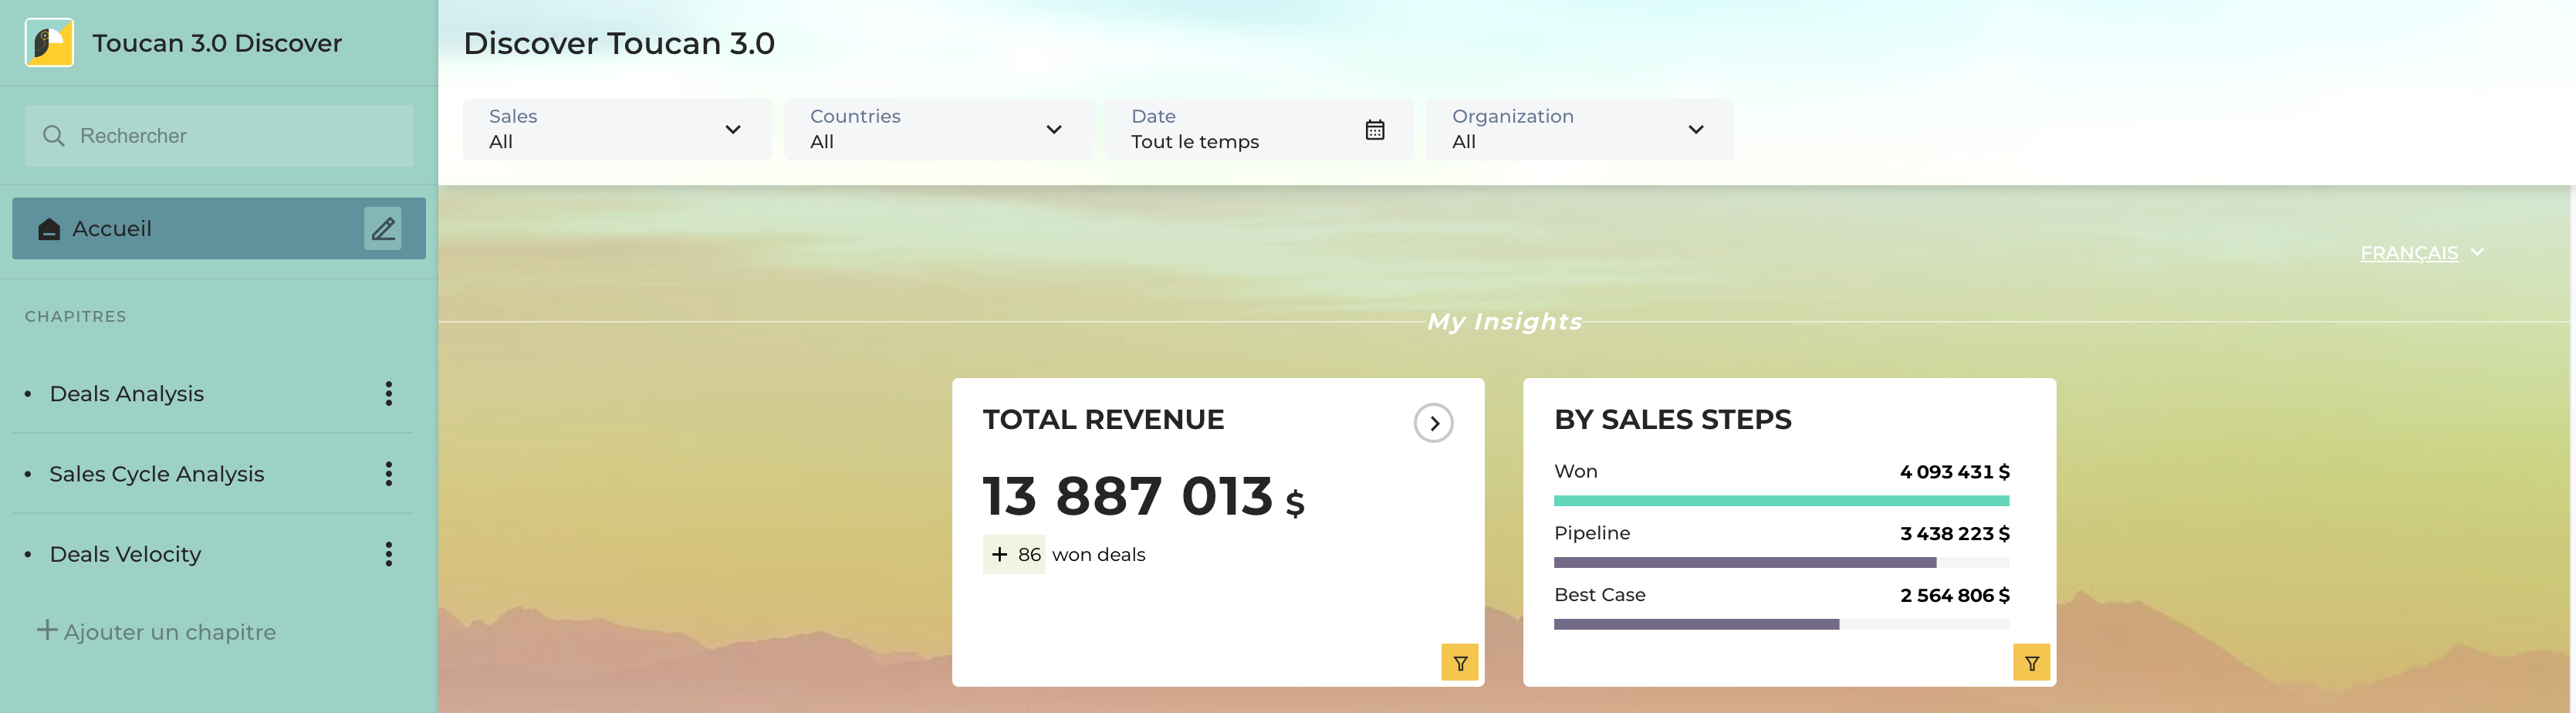Select the Accueil home item
This screenshot has width=2576, height=713.
pos(112,229)
